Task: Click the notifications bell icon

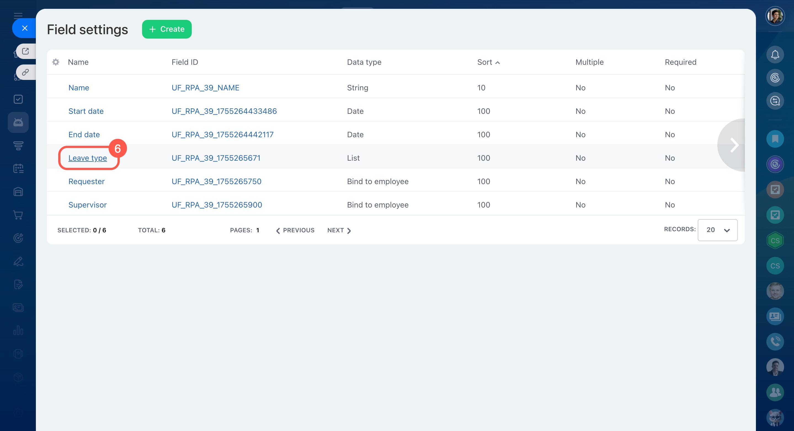Action: pos(775,55)
